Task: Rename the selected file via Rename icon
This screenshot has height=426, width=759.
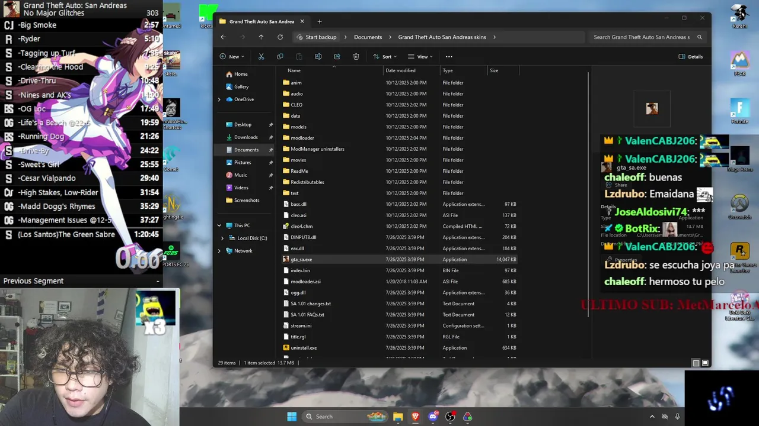Action: (x=318, y=57)
